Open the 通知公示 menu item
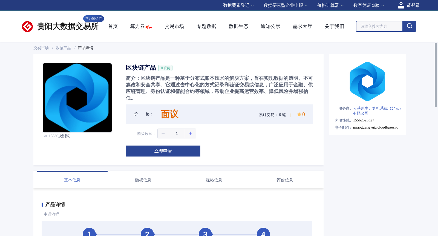This screenshot has width=438, height=236. (x=270, y=26)
